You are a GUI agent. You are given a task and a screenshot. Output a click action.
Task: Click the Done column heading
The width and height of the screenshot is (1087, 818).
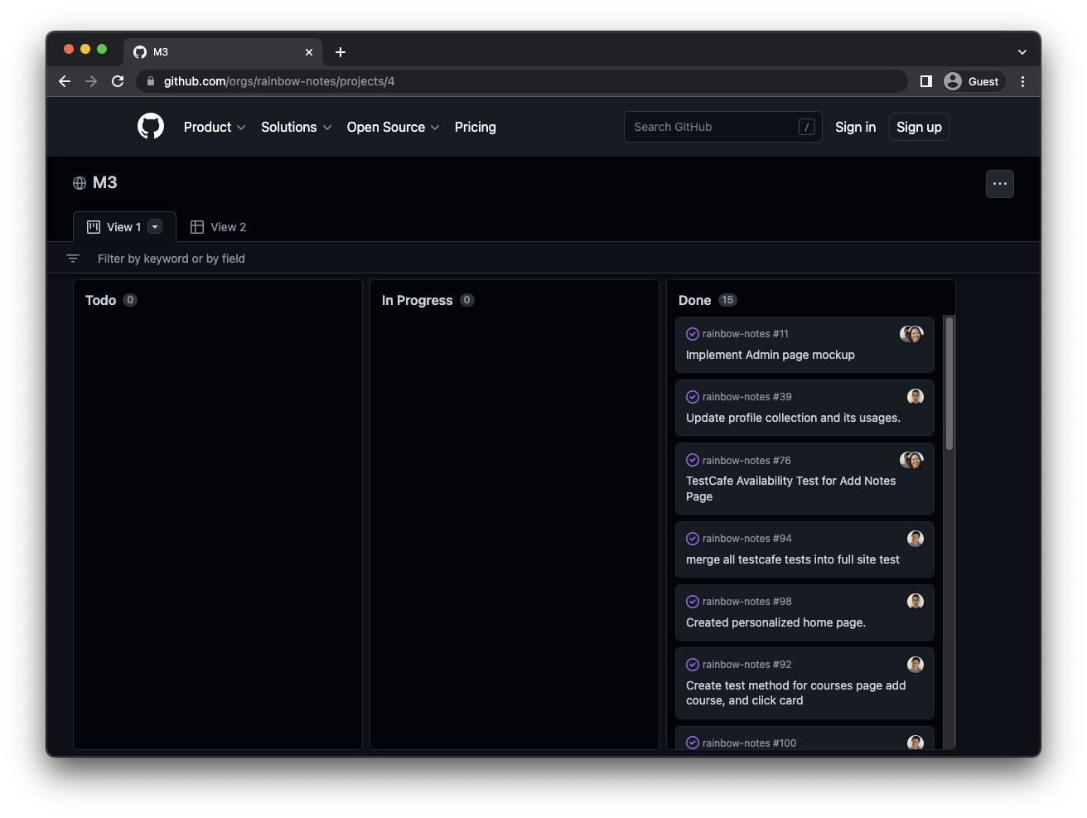coord(694,300)
